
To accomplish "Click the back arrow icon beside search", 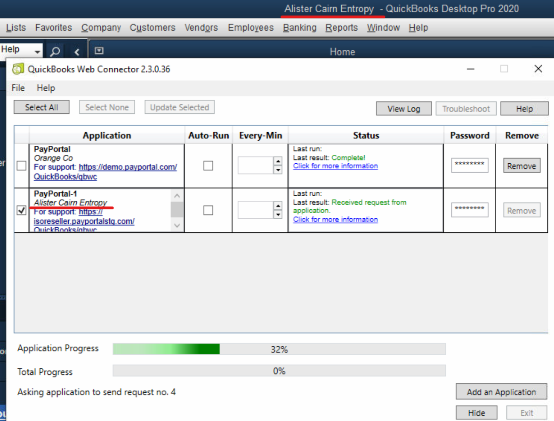I will click(77, 52).
